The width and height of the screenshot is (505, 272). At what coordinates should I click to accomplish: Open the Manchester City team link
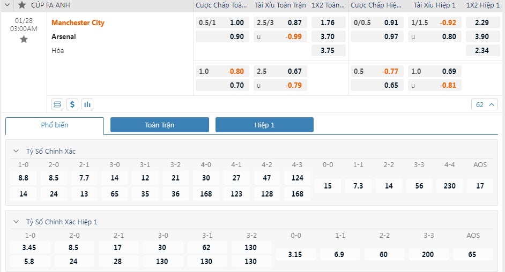click(x=78, y=22)
